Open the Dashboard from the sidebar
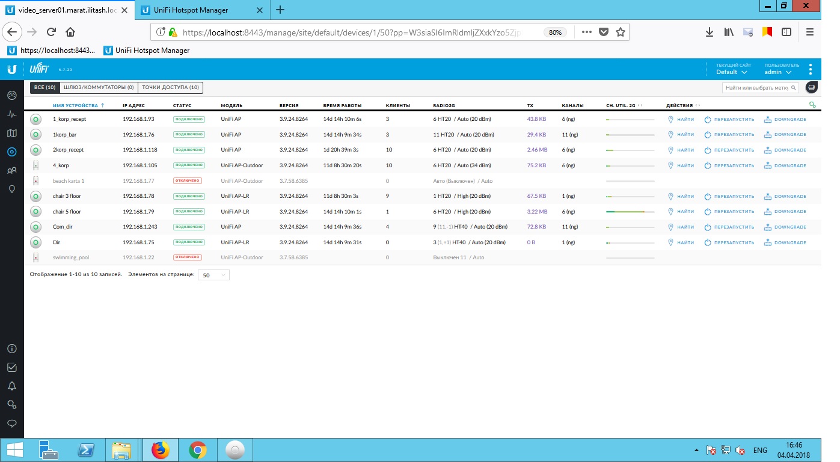 coord(11,95)
